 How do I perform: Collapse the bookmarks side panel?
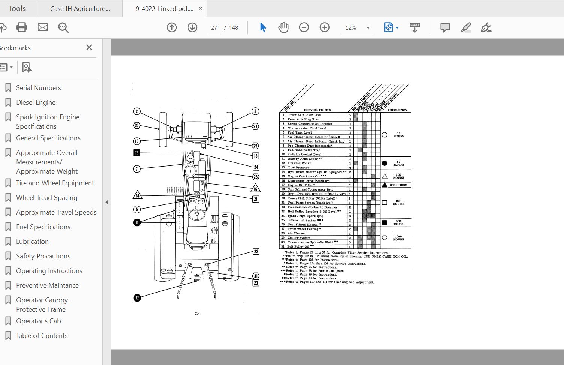tap(107, 202)
